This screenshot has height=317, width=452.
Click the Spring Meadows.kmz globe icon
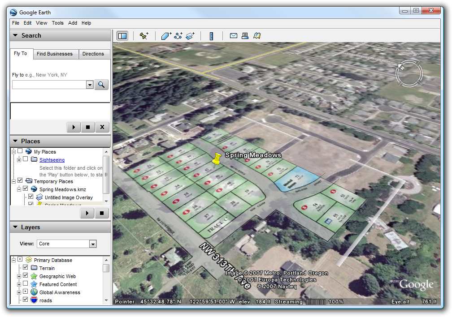click(x=34, y=189)
